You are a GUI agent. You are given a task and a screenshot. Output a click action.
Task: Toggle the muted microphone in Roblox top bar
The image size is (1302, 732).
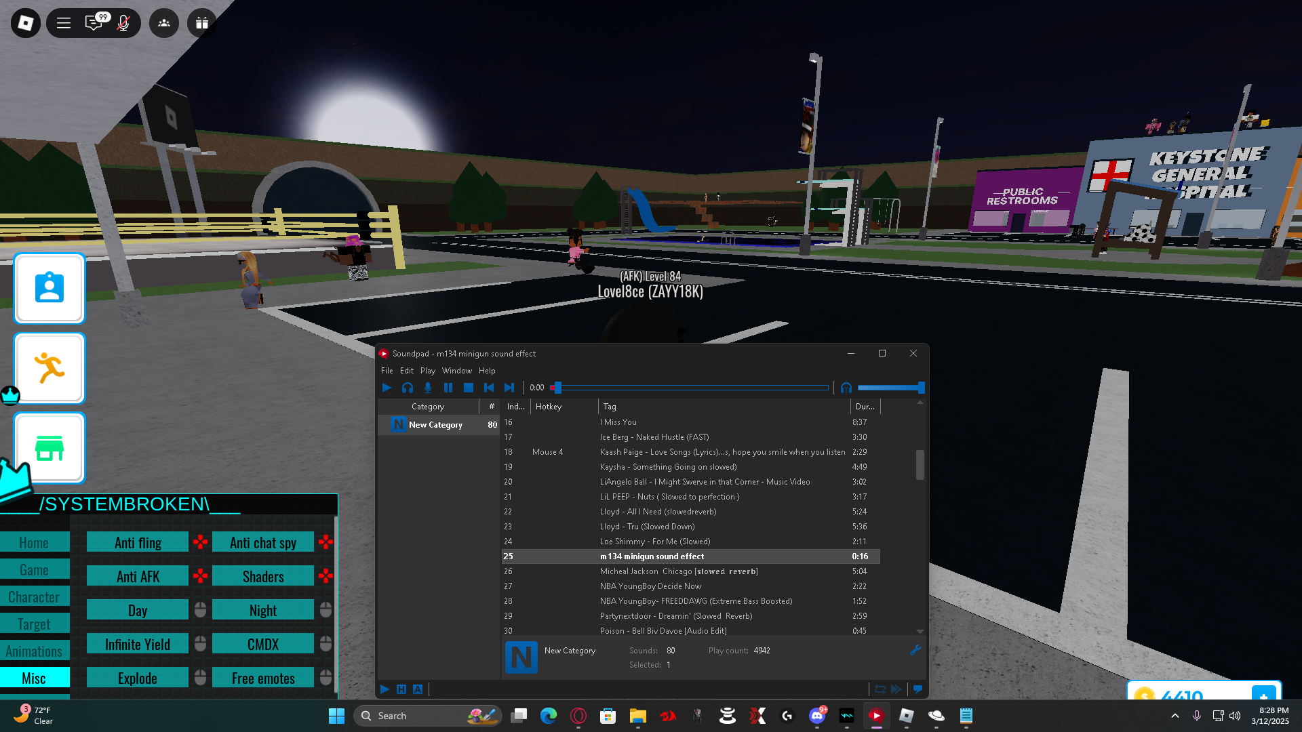pos(123,23)
